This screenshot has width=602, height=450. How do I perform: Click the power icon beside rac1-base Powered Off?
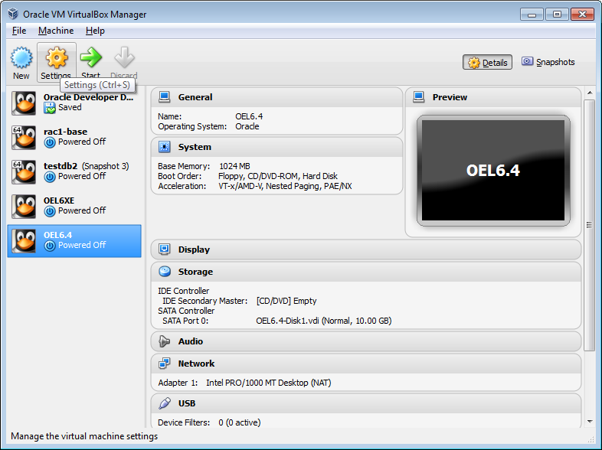50,142
